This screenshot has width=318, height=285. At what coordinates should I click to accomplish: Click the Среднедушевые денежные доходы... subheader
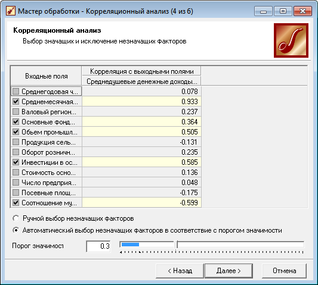point(141,81)
